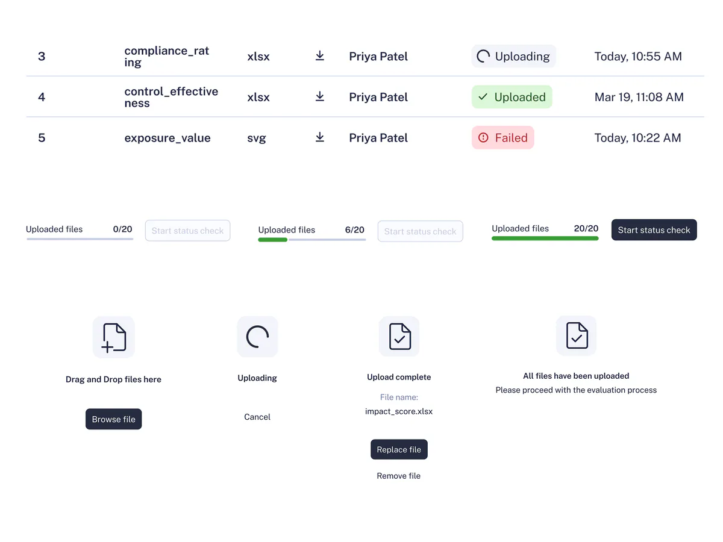The height and width of the screenshot is (542, 723).
Task: Click row number 5
Action: coord(42,138)
